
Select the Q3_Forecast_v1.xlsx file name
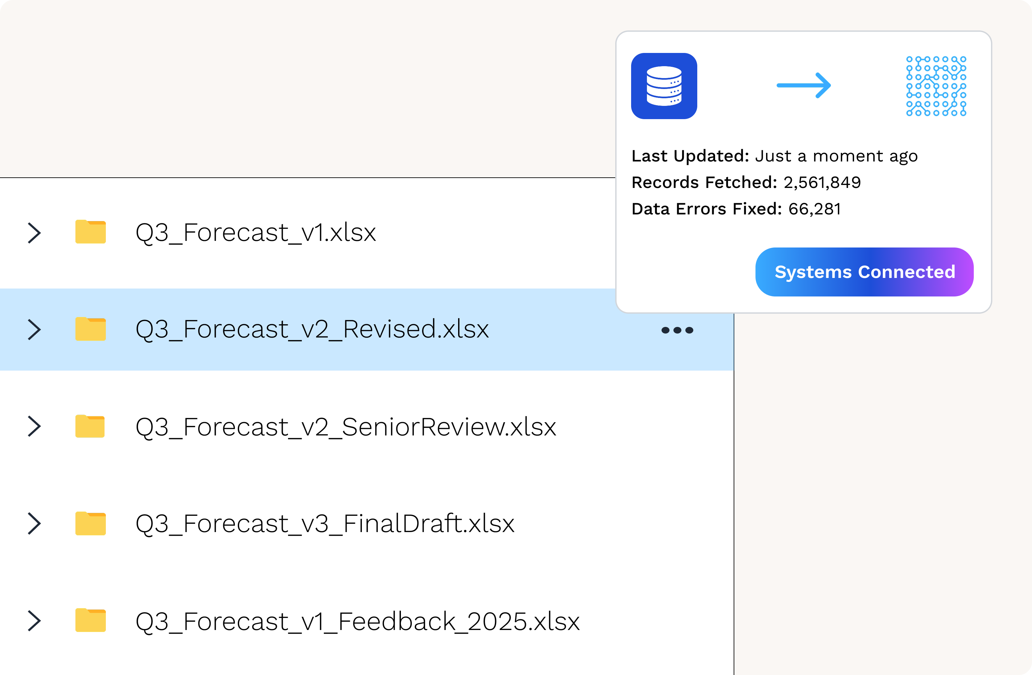[x=255, y=233]
